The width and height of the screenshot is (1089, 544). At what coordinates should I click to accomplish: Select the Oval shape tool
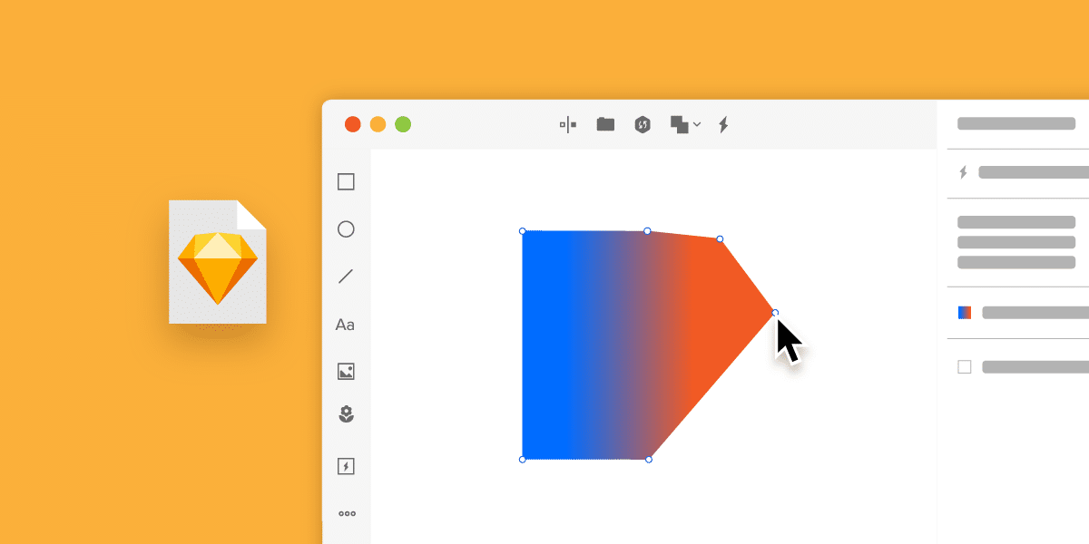point(346,229)
